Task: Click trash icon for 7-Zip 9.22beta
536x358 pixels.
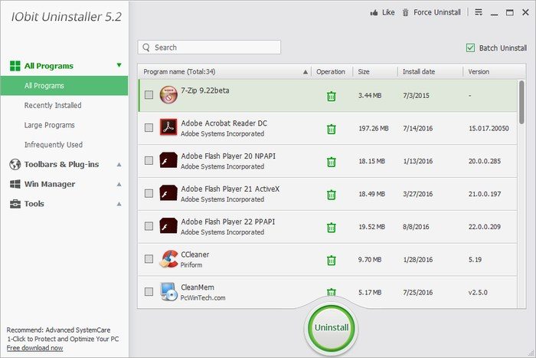Action: pyautogui.click(x=331, y=96)
